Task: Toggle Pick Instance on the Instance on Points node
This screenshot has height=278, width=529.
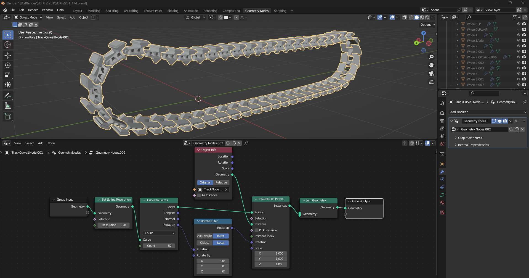Action: tap(256, 230)
